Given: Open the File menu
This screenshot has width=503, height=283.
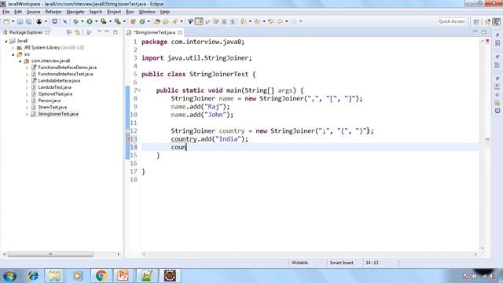Looking at the screenshot, I should [6, 12].
